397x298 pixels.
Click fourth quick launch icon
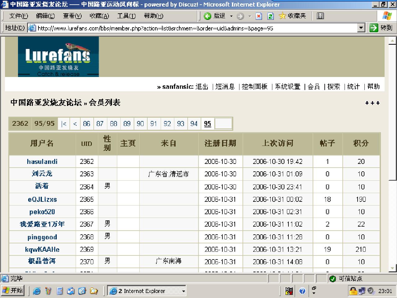pos(71,291)
